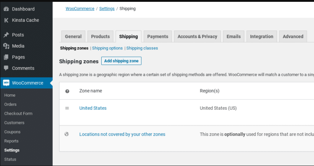Click the Pages document icon
The image size is (314, 166).
click(x=6, y=57)
